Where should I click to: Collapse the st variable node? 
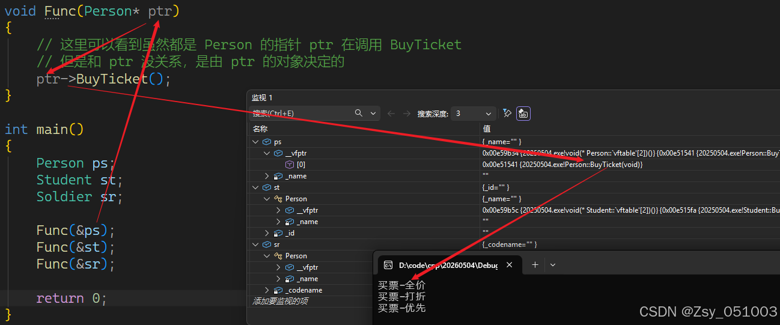(x=256, y=187)
